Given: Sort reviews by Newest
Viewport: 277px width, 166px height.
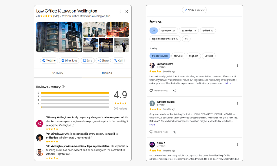Looking at the screenshot, I should click(178, 56).
